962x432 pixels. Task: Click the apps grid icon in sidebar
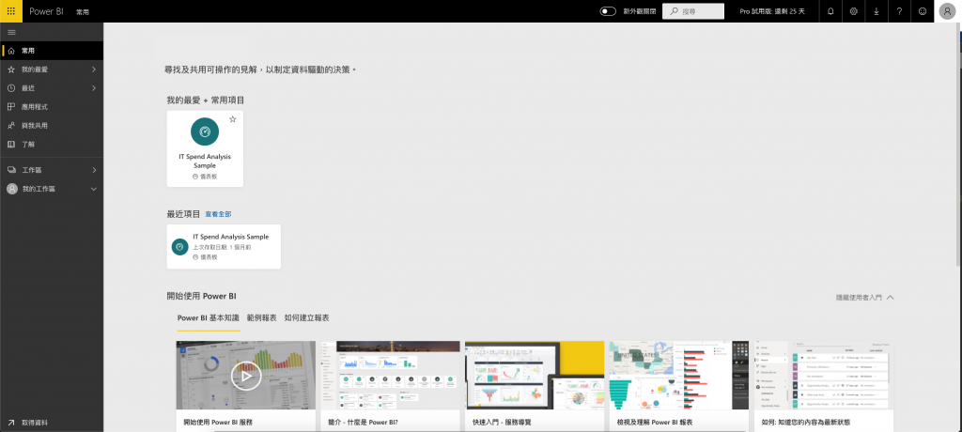click(x=11, y=107)
